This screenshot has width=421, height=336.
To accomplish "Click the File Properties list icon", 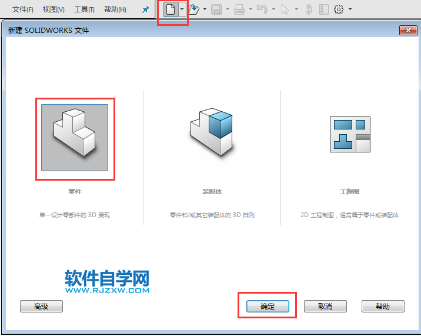I will pos(324,9).
